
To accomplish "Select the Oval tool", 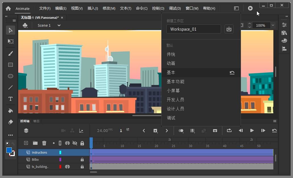I will pos(11,76).
